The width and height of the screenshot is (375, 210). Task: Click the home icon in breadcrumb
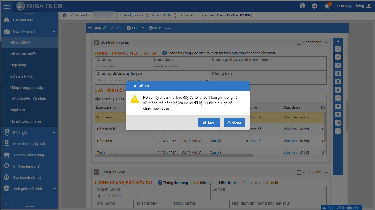(64, 15)
